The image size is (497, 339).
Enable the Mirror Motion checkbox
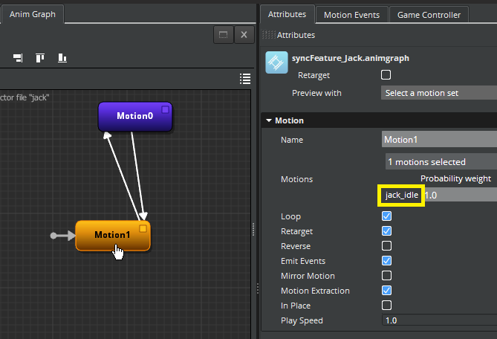386,276
